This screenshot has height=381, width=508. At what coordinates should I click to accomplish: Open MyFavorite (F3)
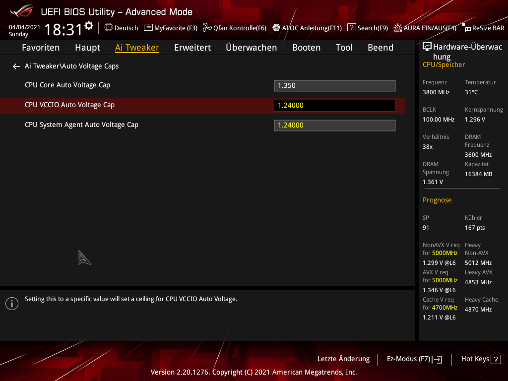click(x=171, y=28)
